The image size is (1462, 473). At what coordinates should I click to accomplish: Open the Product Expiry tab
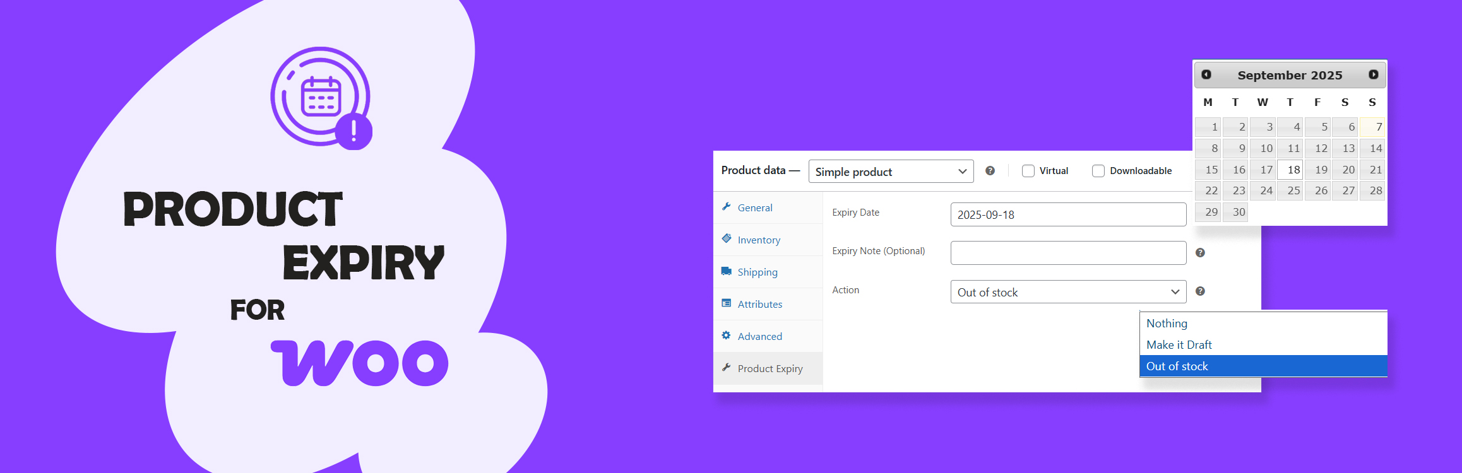(x=768, y=368)
